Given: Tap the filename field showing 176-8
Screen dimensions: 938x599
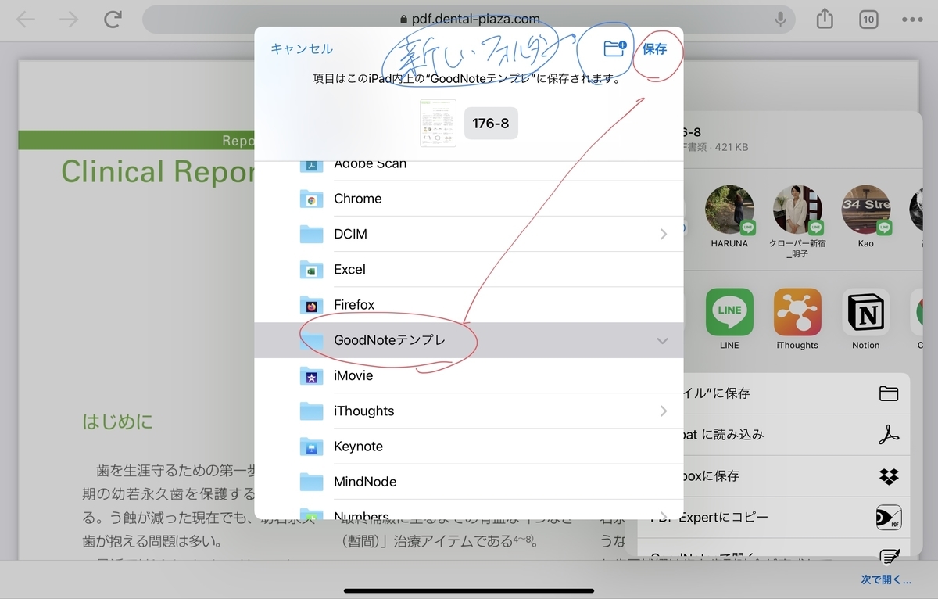Looking at the screenshot, I should pos(491,123).
